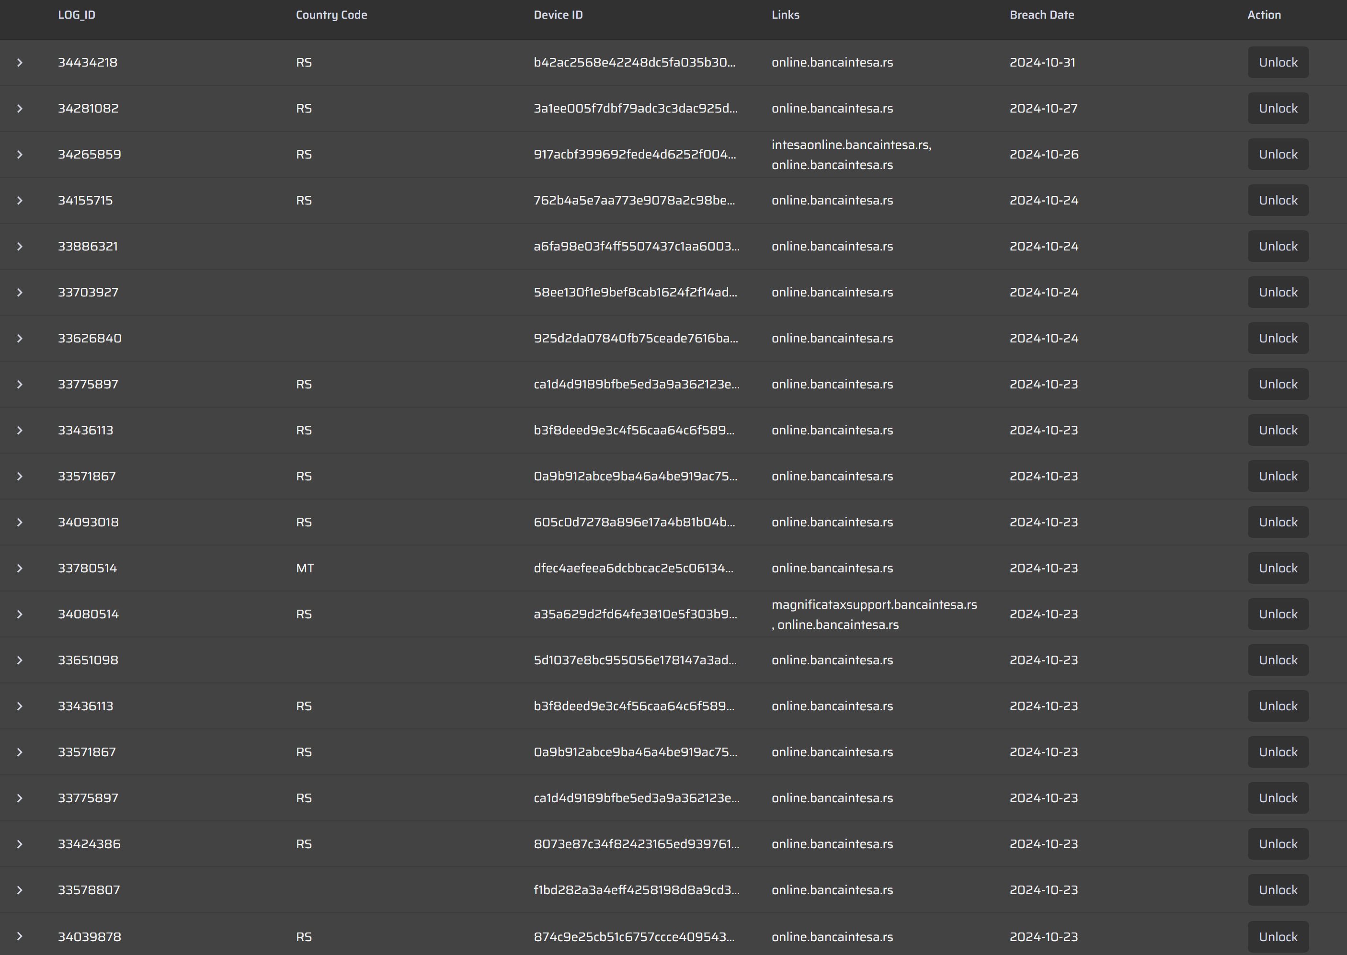Expand row with LOG_ID 34265859
Image resolution: width=1347 pixels, height=955 pixels.
point(20,154)
